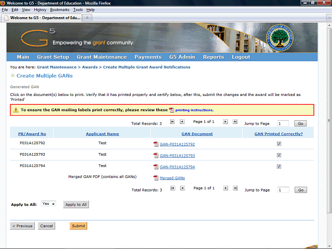Toggle printed correctly checkbox for P031A125793

coord(279,155)
